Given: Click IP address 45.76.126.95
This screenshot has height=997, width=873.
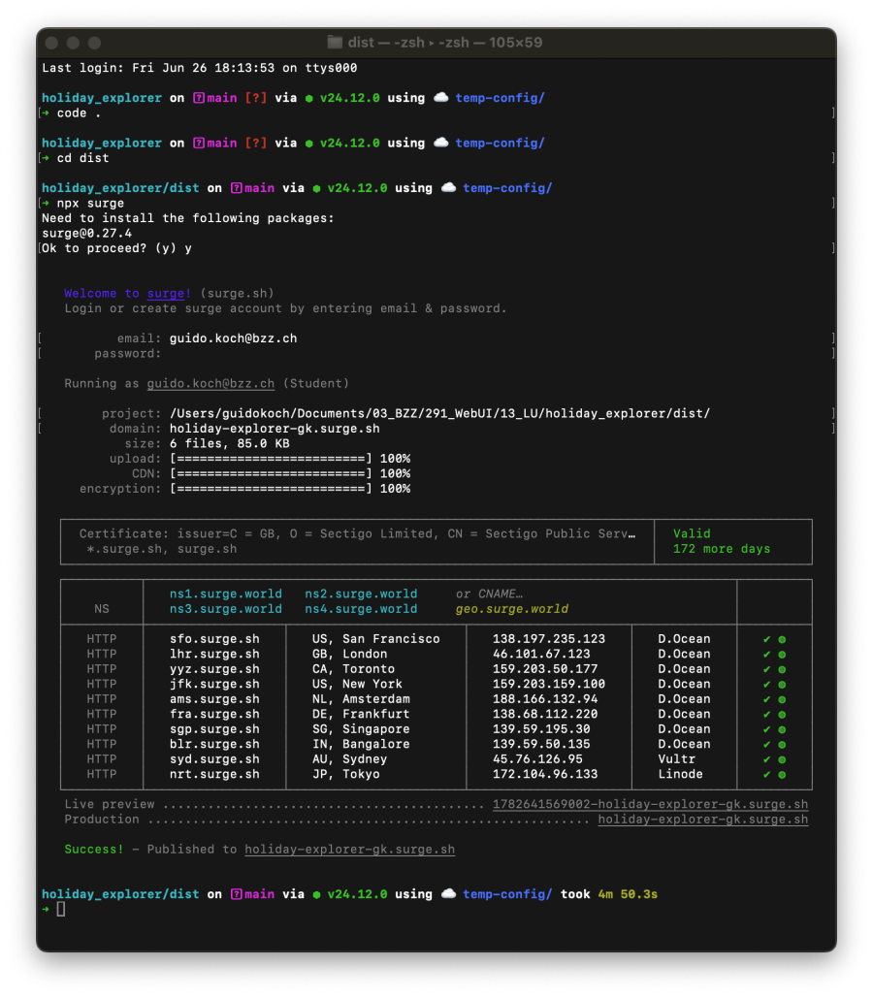Looking at the screenshot, I should click(x=537, y=759).
